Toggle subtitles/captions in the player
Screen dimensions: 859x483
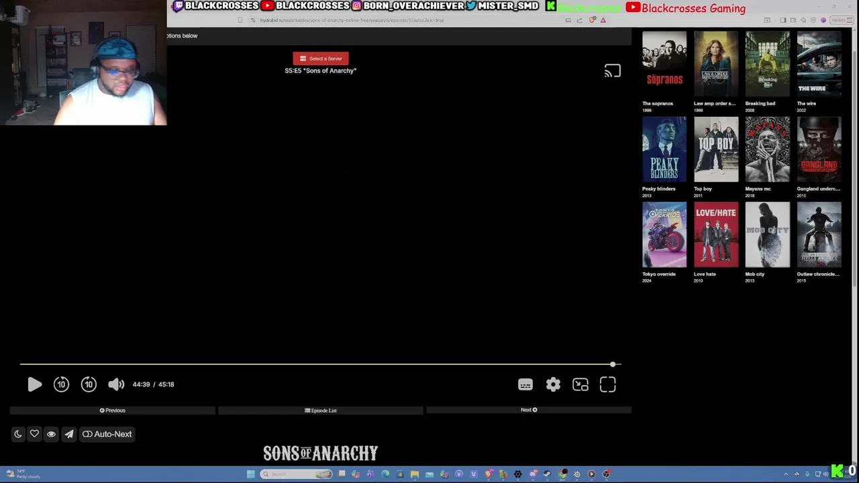pyautogui.click(x=525, y=384)
